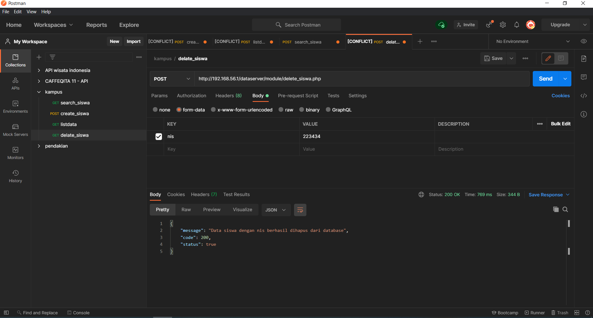Image resolution: width=593 pixels, height=318 pixels.
Task: Click the Cookies link
Action: (561, 96)
